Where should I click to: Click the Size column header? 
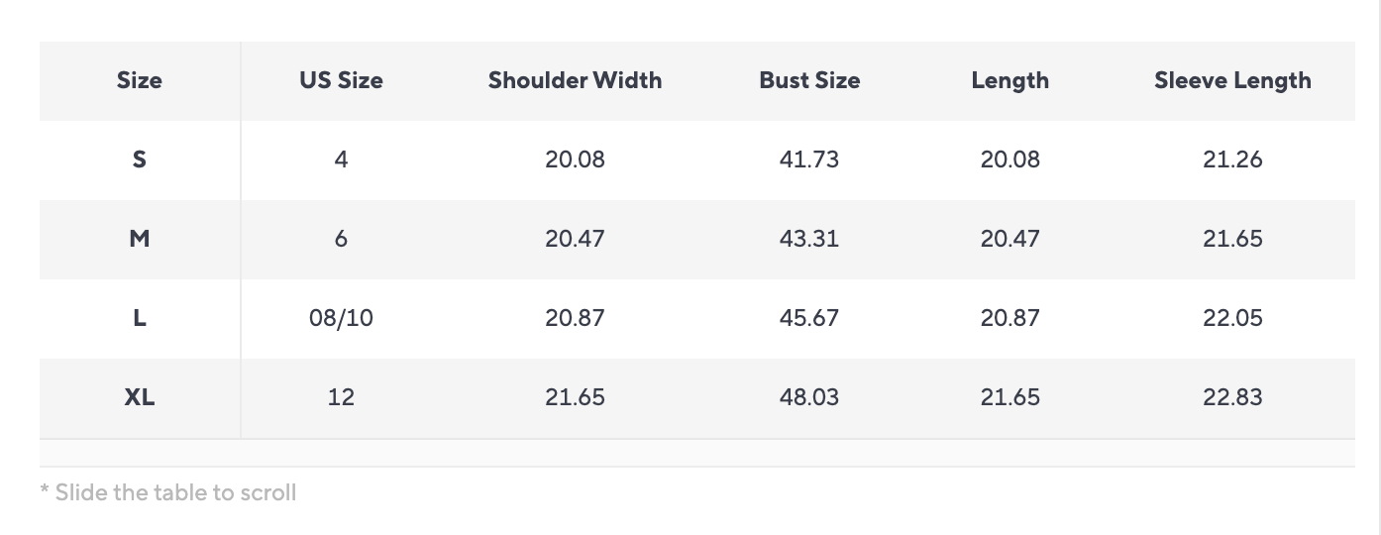(x=140, y=80)
